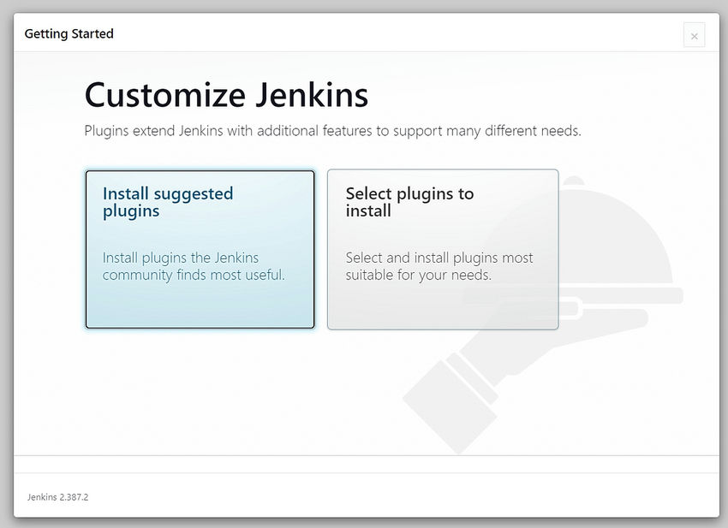The height and width of the screenshot is (528, 728).
Task: Click the Getting Started dialog title
Action: tap(69, 34)
